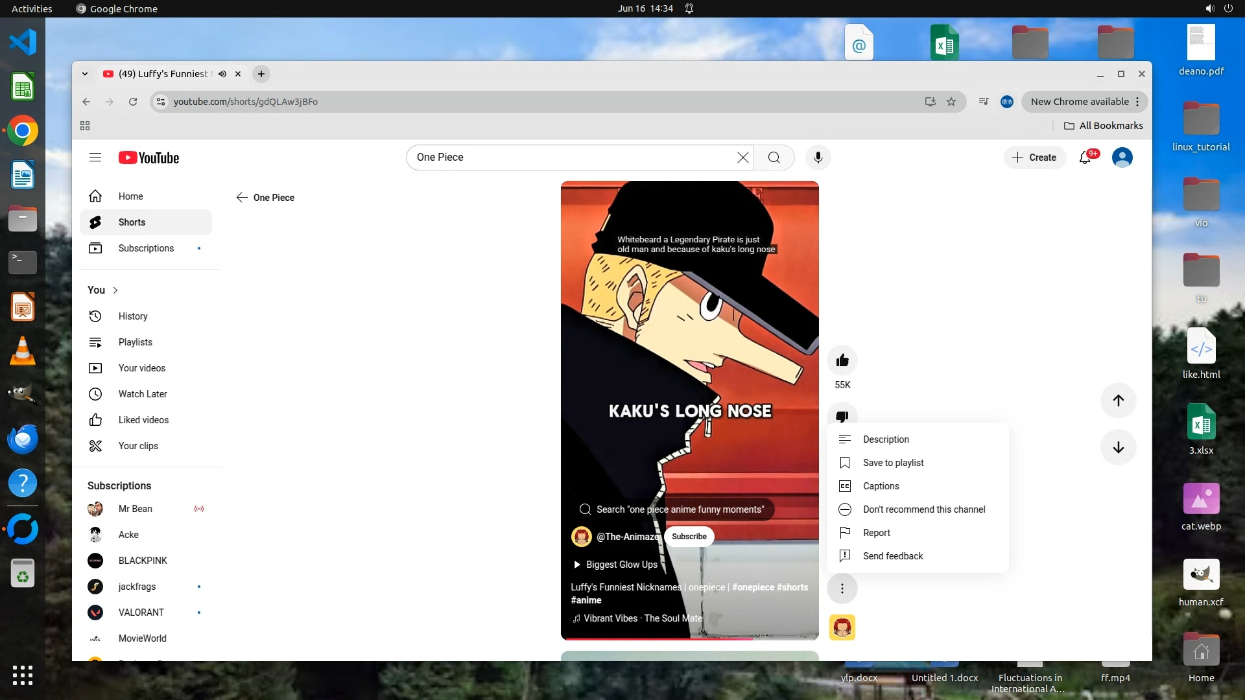The image size is (1245, 700).
Task: Open the Create button
Action: click(x=1034, y=157)
